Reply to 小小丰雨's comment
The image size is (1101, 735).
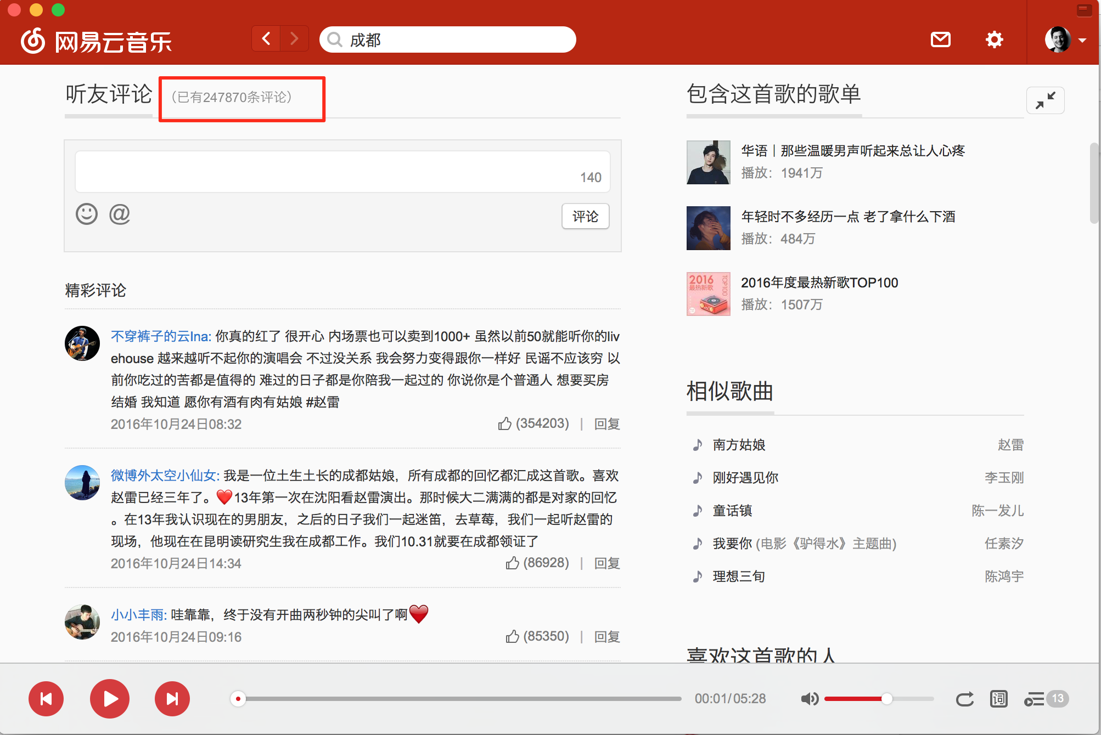point(606,636)
